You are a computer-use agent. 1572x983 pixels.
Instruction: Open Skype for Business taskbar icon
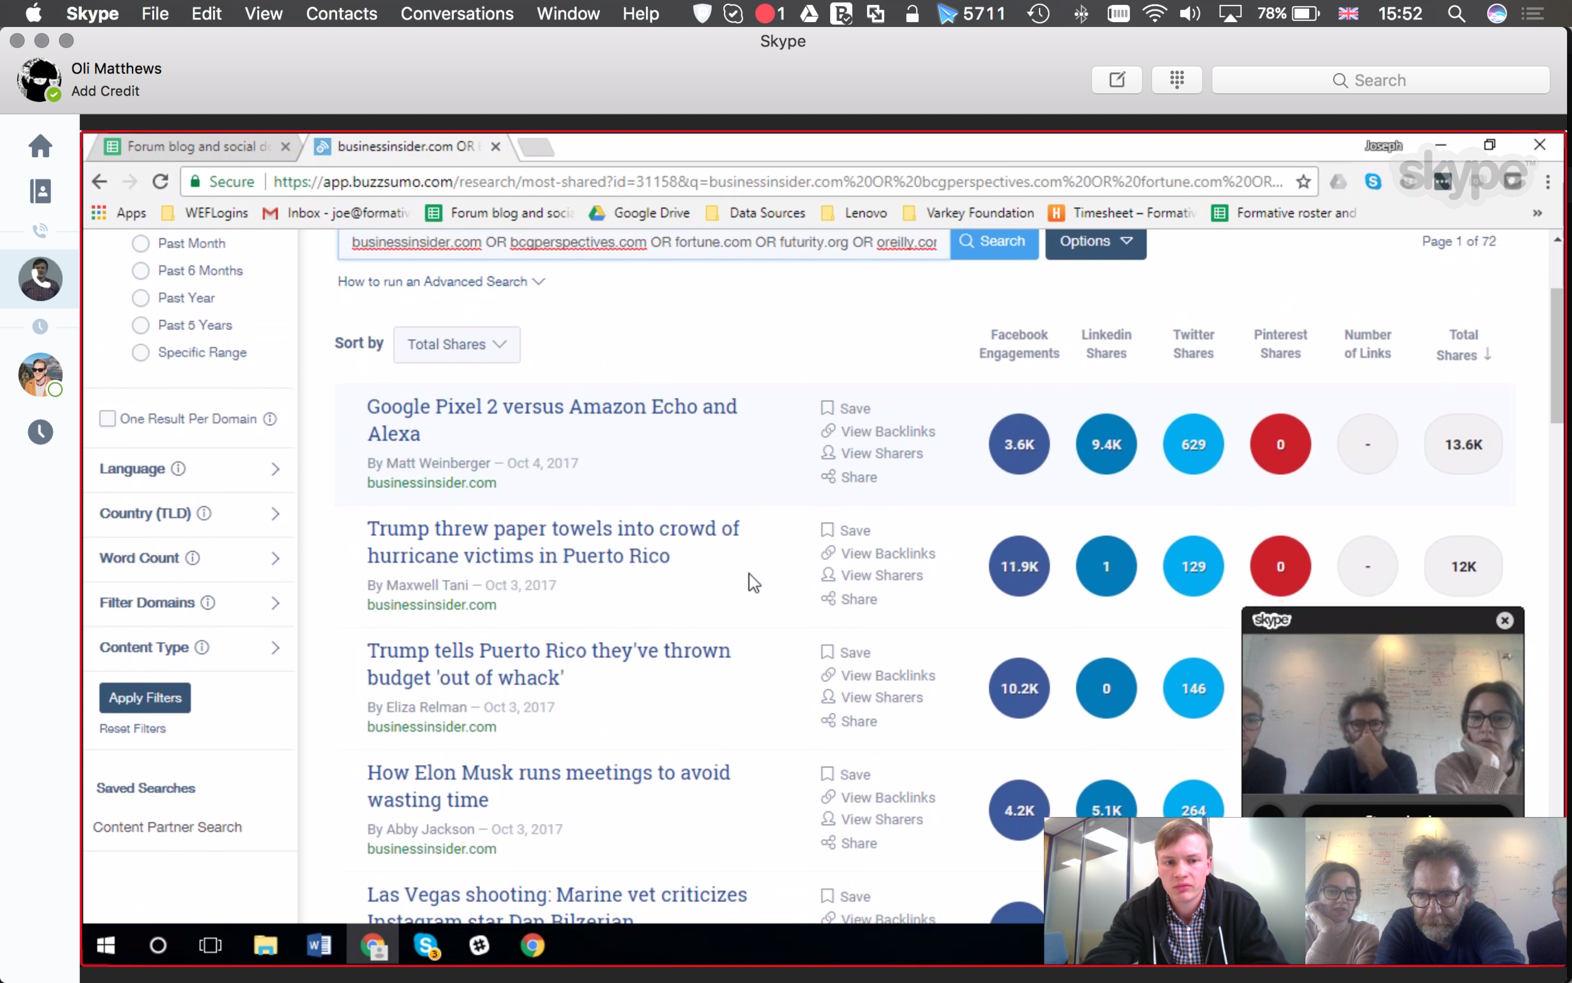[427, 945]
